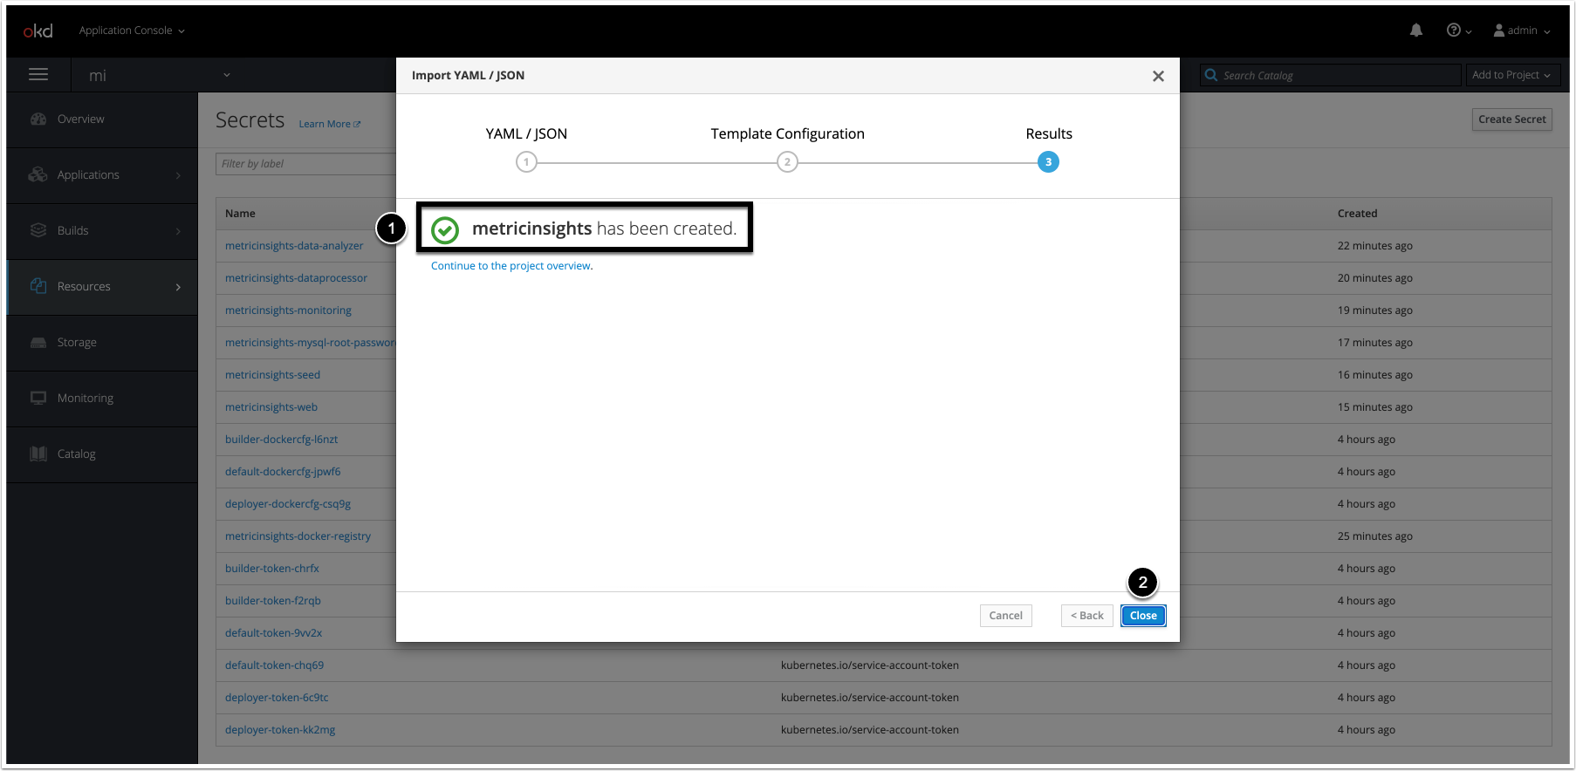Image resolution: width=1576 pixels, height=771 pixels.
Task: Open the builder-dockercfg-l6nzt secret
Action: click(x=281, y=440)
